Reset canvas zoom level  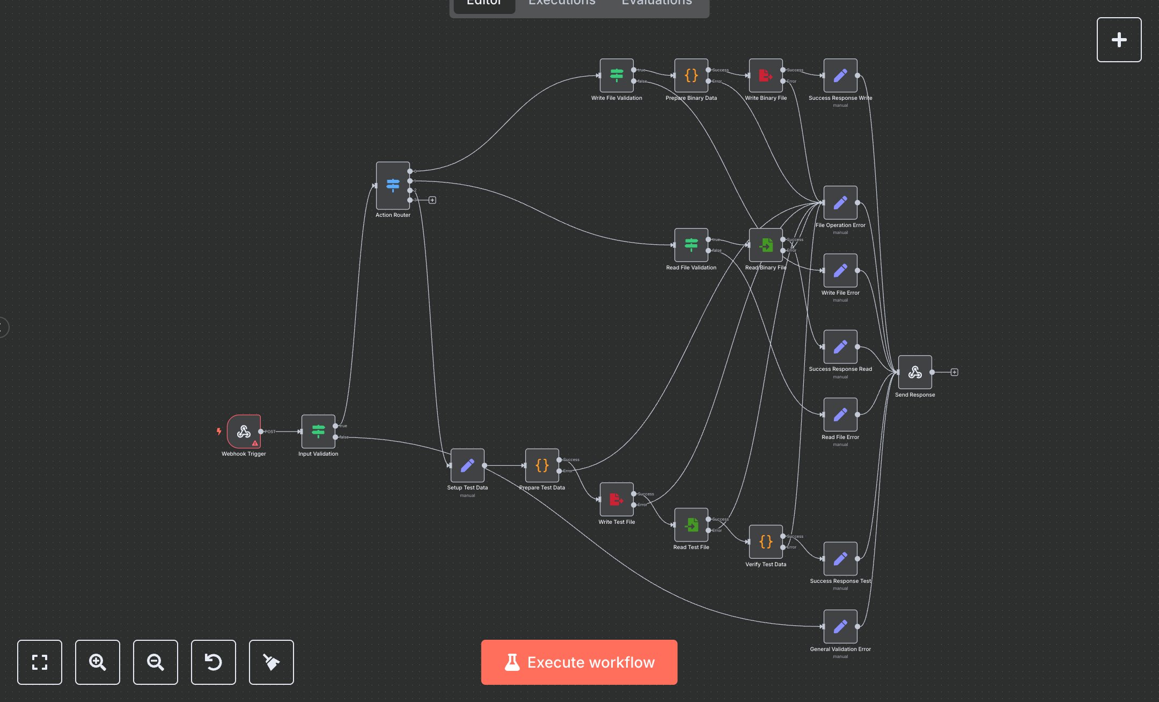(214, 662)
